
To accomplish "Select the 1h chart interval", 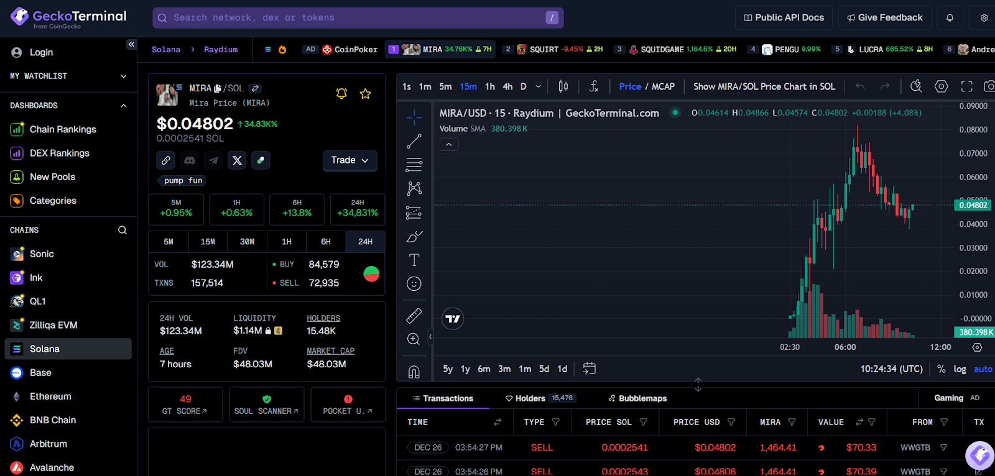I will point(490,86).
